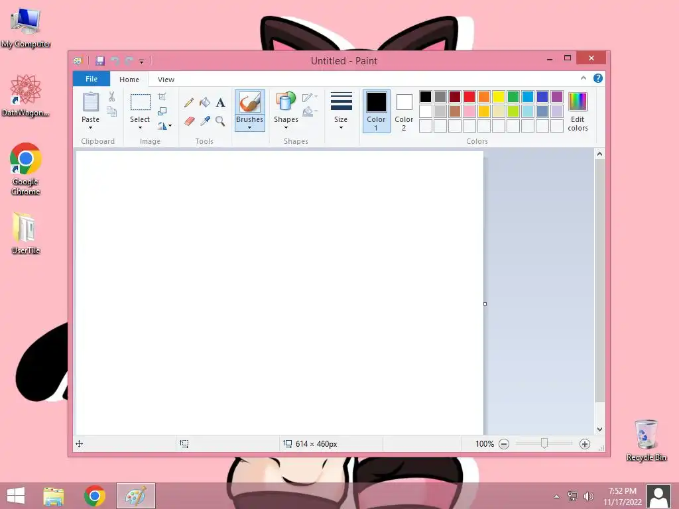This screenshot has width=679, height=509.
Task: Click the vertical scrollbar up arrow
Action: point(599,154)
